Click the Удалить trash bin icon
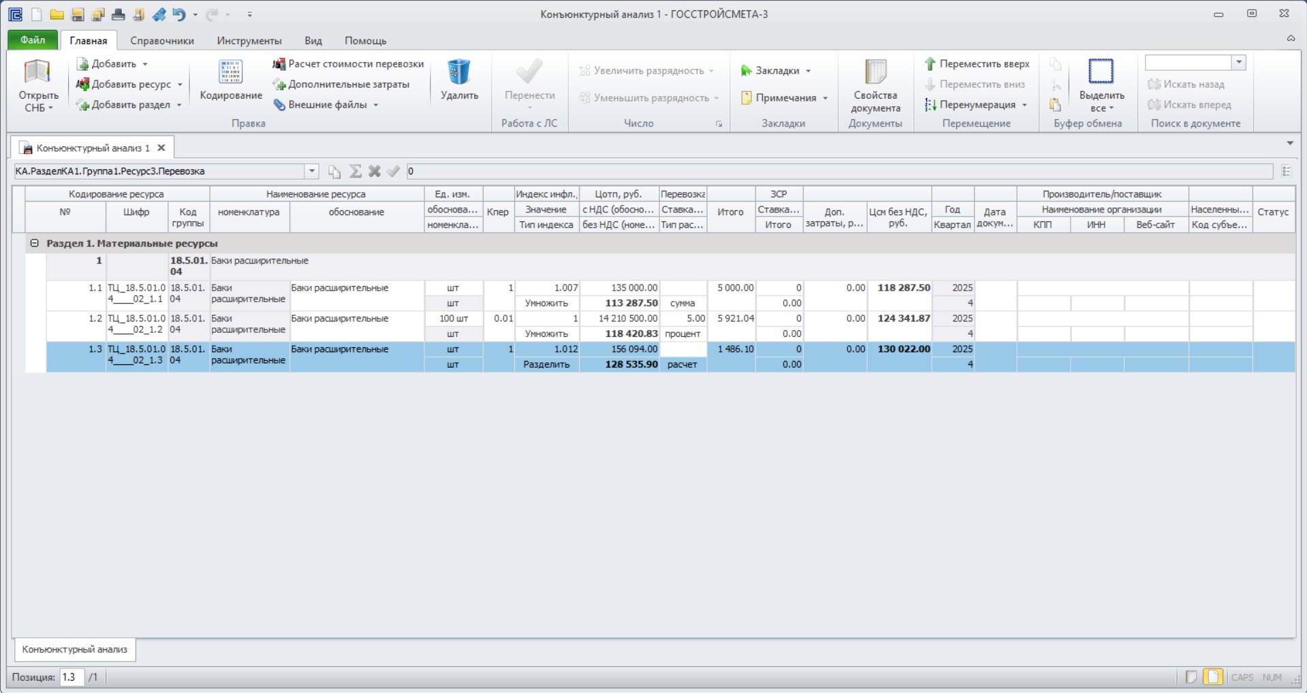This screenshot has width=1307, height=693. pyautogui.click(x=459, y=73)
